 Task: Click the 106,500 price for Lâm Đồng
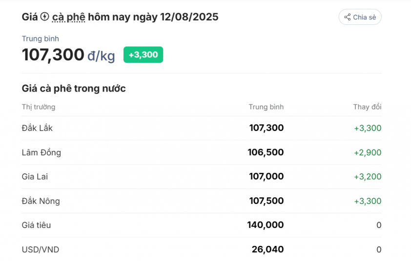pyautogui.click(x=266, y=152)
